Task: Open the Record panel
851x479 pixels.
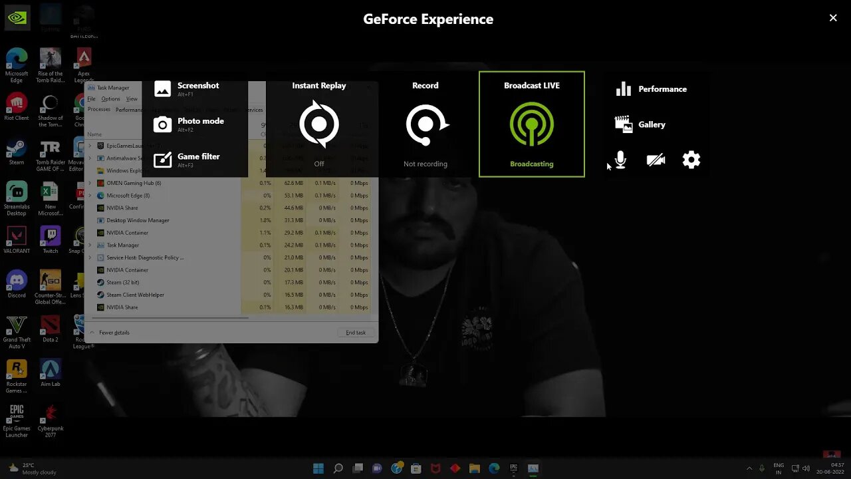Action: click(425, 124)
